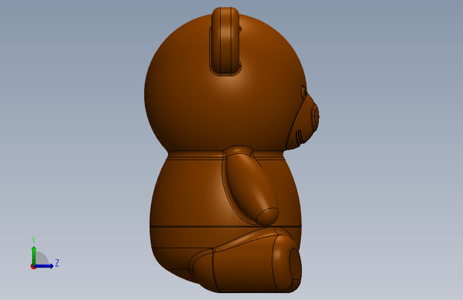463x300 pixels.
Task: Click the red X axis ball of the triad
Action: (33, 267)
